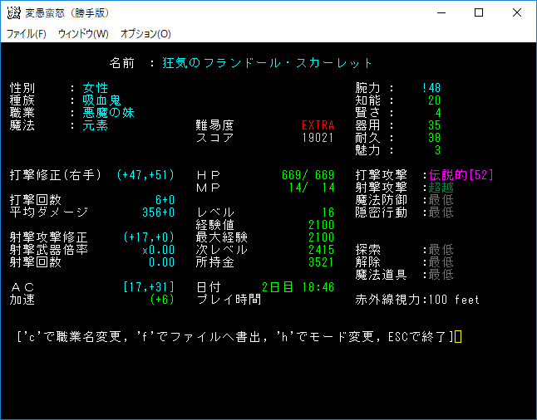Minimize the 変愚蛮怒 window
This screenshot has width=537, height=420.
pyautogui.click(x=441, y=12)
